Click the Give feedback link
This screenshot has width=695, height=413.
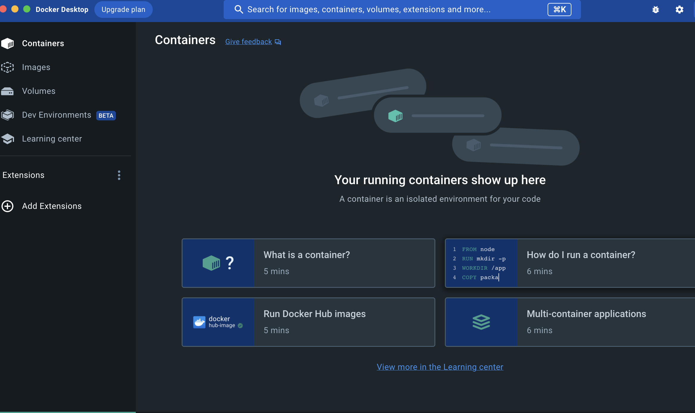(x=249, y=42)
